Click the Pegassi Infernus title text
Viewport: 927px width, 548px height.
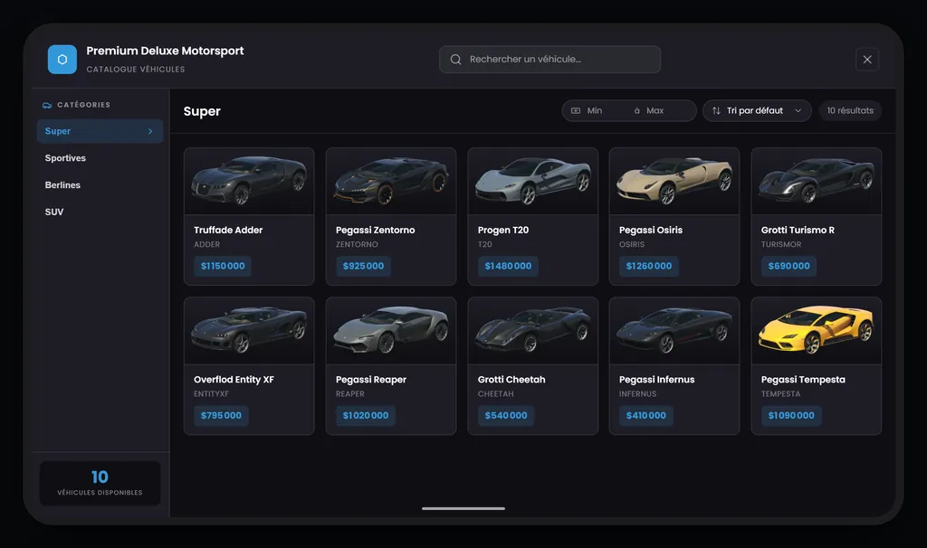click(x=657, y=380)
